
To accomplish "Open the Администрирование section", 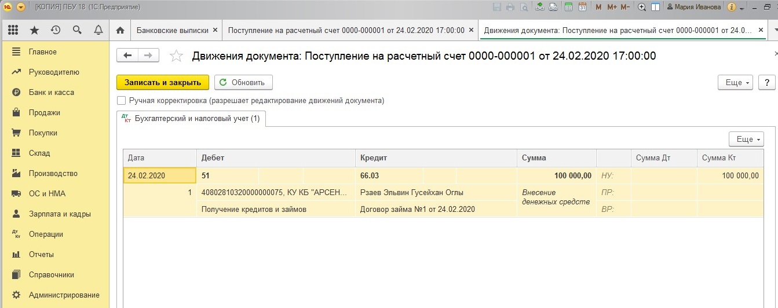I will click(x=54, y=295).
